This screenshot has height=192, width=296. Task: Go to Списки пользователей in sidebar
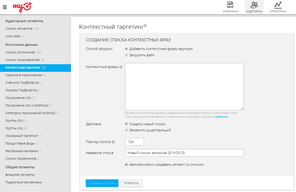tap(22, 60)
